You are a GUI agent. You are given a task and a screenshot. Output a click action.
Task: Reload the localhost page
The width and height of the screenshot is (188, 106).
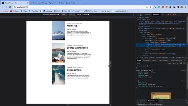pos(10,7)
